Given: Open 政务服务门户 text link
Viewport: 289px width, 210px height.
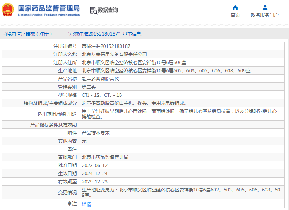Looking at the screenshot, I should pyautogui.click(x=265, y=15).
